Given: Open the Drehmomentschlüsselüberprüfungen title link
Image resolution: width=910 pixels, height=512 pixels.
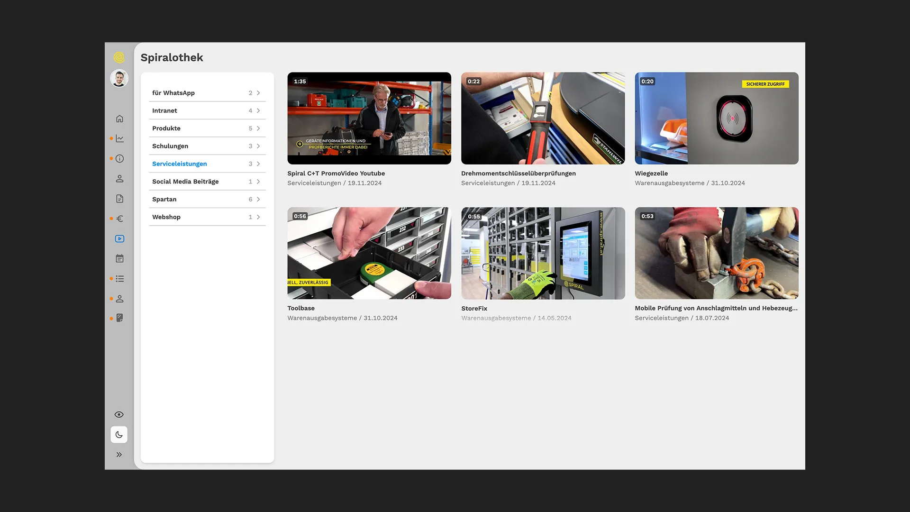Looking at the screenshot, I should (x=519, y=174).
